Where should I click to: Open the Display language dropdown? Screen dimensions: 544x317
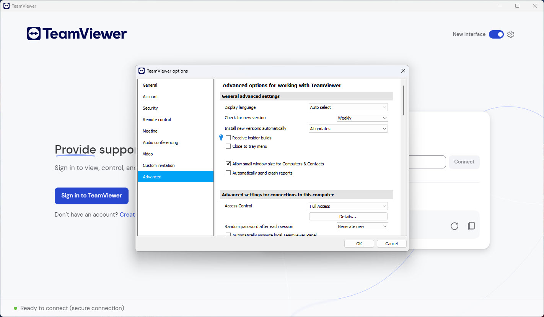point(348,107)
